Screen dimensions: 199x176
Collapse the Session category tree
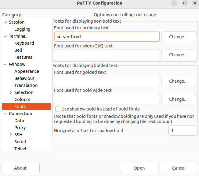pyautogui.click(x=5, y=22)
